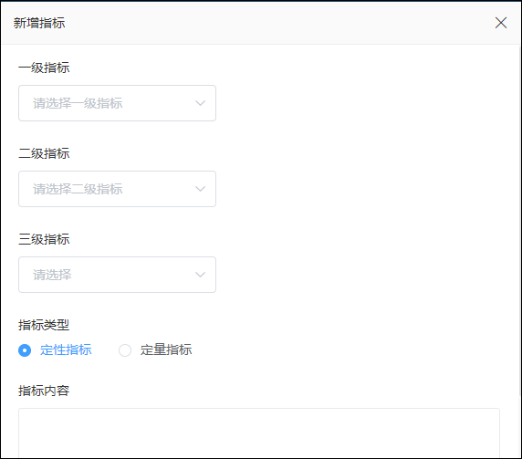Click the 二级指标 field label
This screenshot has height=459, width=522.
click(44, 154)
